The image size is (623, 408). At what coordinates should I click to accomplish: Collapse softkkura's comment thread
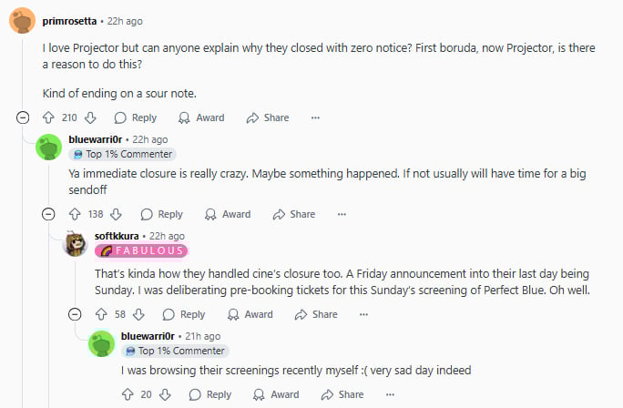coord(75,314)
